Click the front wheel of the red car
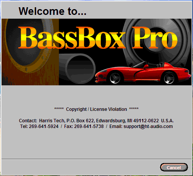 pyautogui.click(x=115, y=78)
